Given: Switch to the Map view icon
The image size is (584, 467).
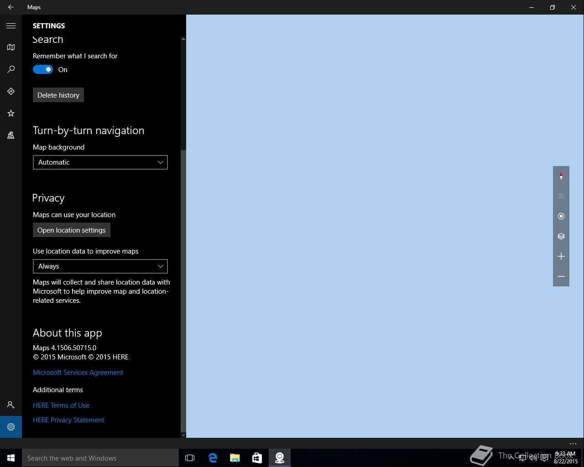Looking at the screenshot, I should [11, 47].
